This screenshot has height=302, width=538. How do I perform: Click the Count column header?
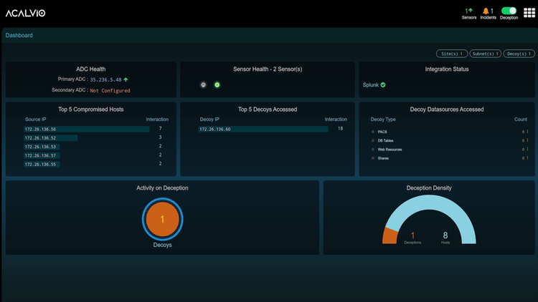click(521, 120)
